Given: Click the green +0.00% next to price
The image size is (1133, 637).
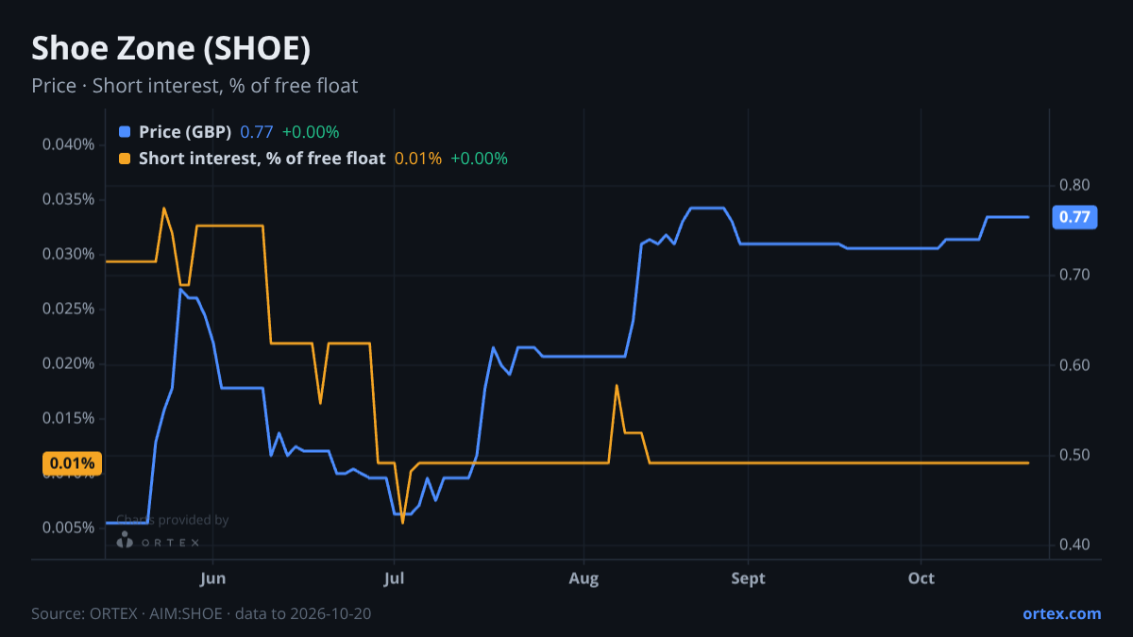Looking at the screenshot, I should (x=310, y=132).
